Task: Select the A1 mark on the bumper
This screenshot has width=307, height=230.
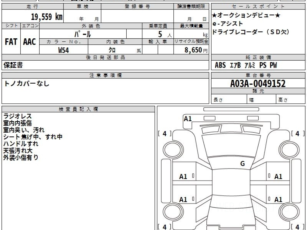Action: pyautogui.click(x=188, y=119)
